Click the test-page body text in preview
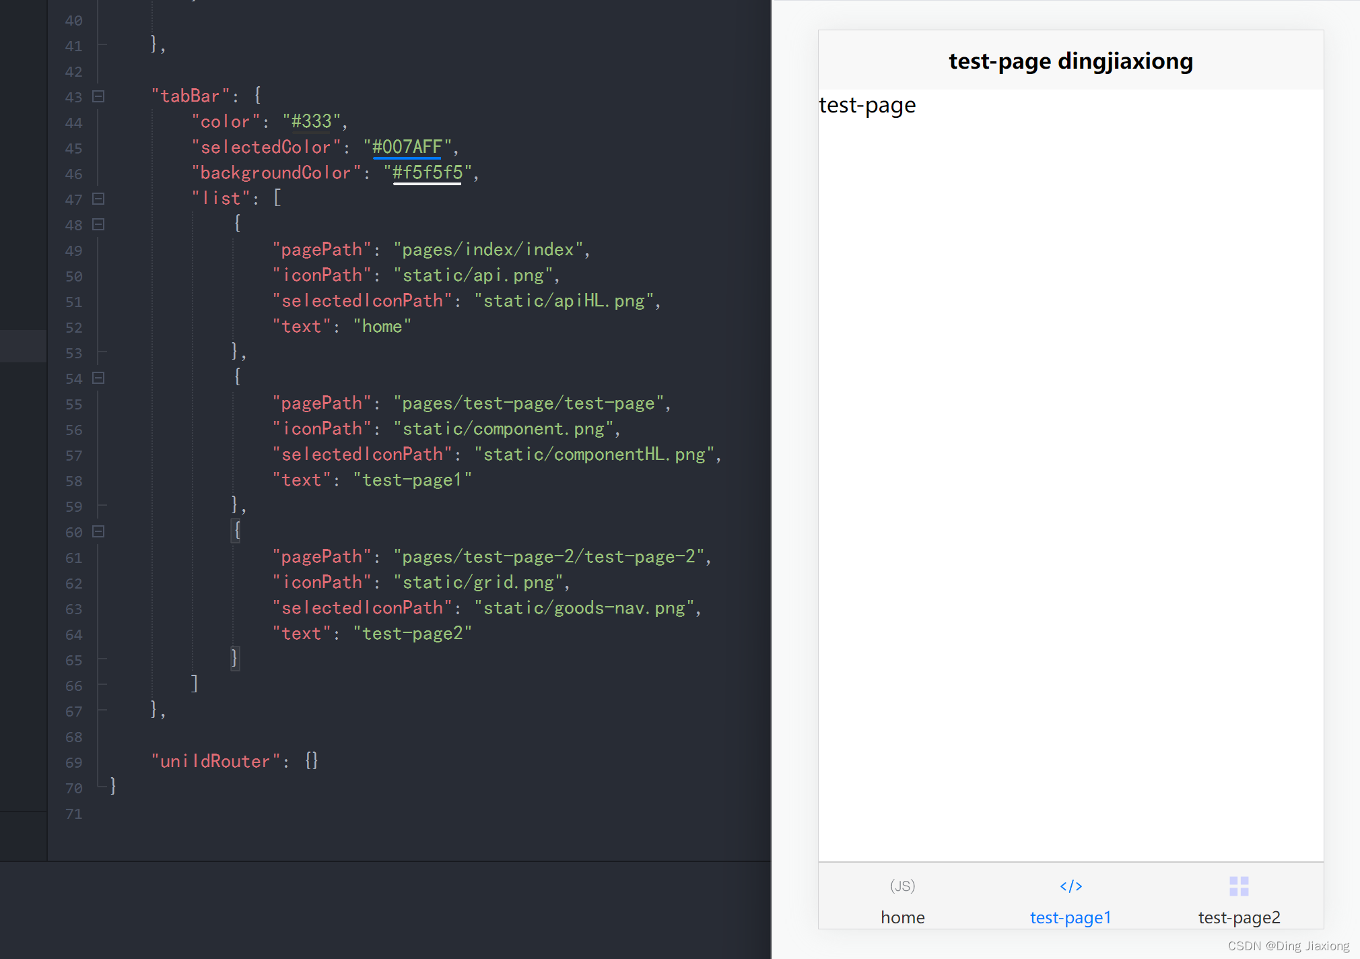The width and height of the screenshot is (1360, 959). coord(867,106)
